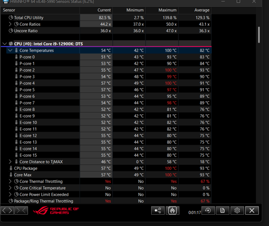The height and width of the screenshot is (226, 269).
Task: Click P-core 6 maximum value 95 °C
Action: point(171,96)
